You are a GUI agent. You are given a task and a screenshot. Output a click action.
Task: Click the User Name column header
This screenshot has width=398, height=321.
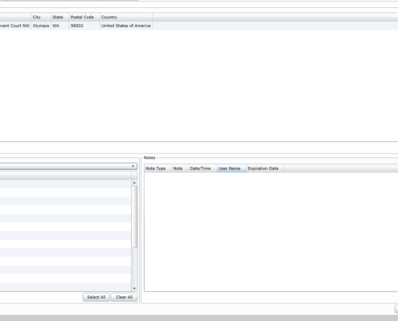[232, 169]
